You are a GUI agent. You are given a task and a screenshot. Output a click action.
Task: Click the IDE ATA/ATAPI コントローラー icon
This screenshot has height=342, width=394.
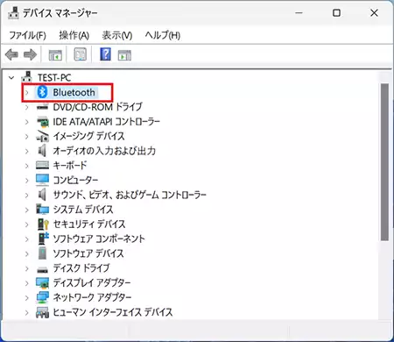(43, 122)
